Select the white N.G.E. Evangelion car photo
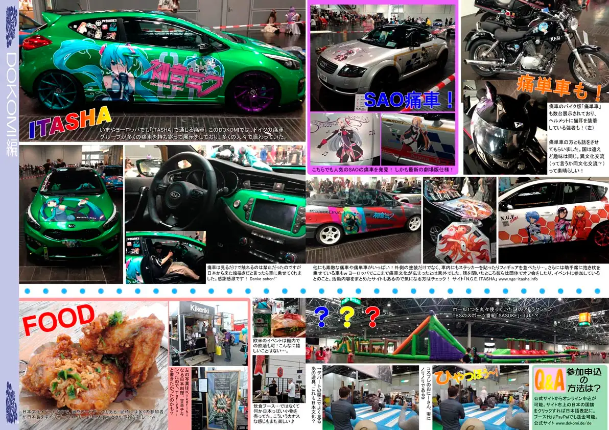 point(553,220)
